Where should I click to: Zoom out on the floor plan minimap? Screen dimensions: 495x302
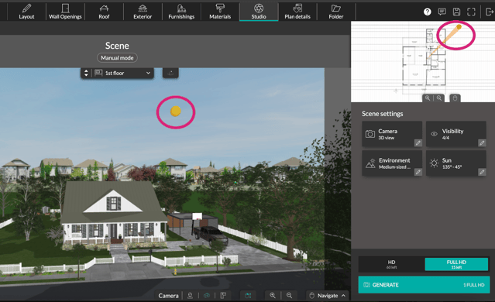tap(439, 98)
